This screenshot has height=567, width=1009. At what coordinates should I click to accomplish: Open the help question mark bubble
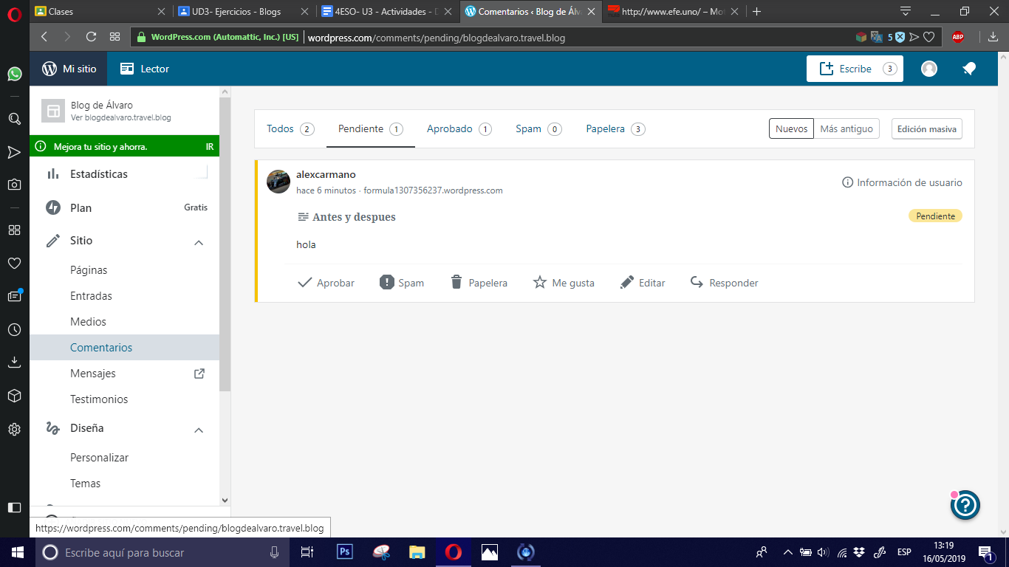pos(965,505)
